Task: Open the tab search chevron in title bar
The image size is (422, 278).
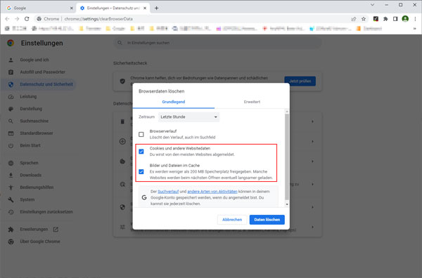Action: [x=373, y=5]
